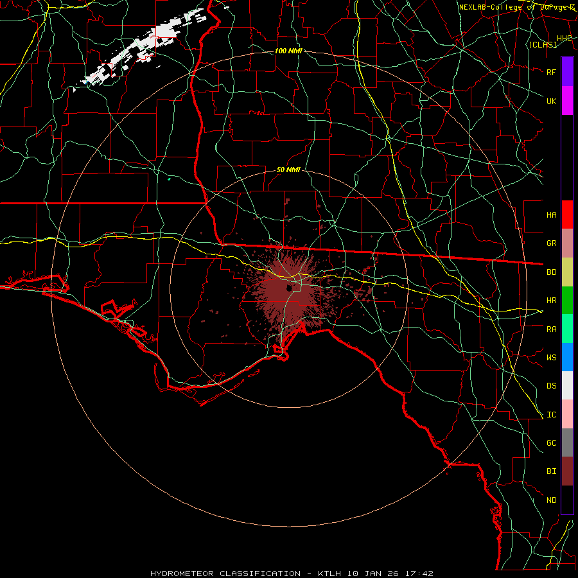
Task: Click the Hydrometeor Classification KTLH title caption
Action: tap(292, 574)
